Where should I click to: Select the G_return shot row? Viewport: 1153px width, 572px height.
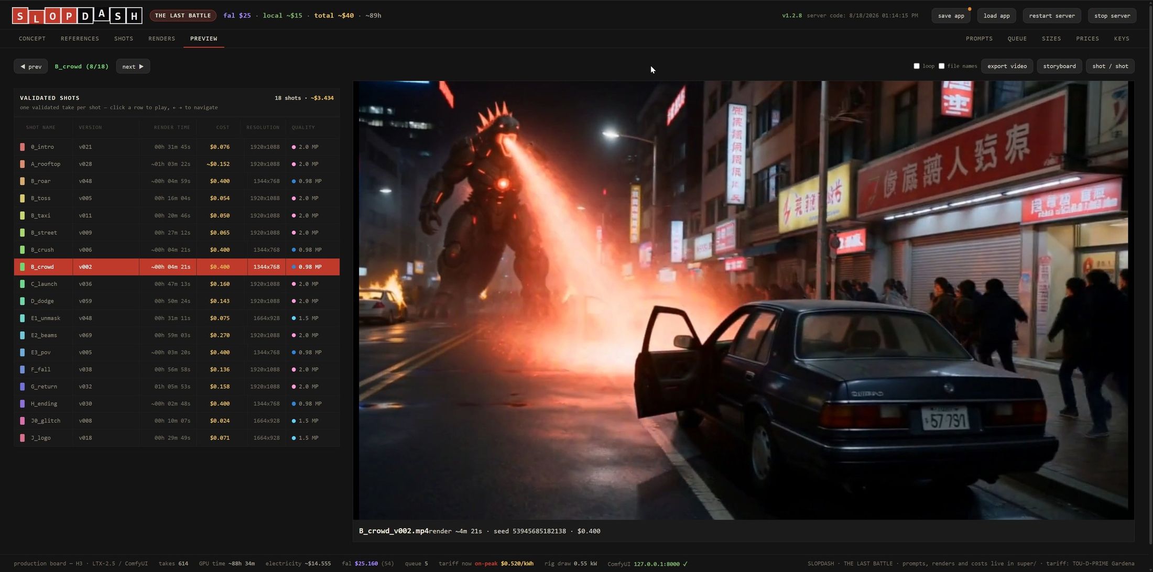[x=177, y=387]
